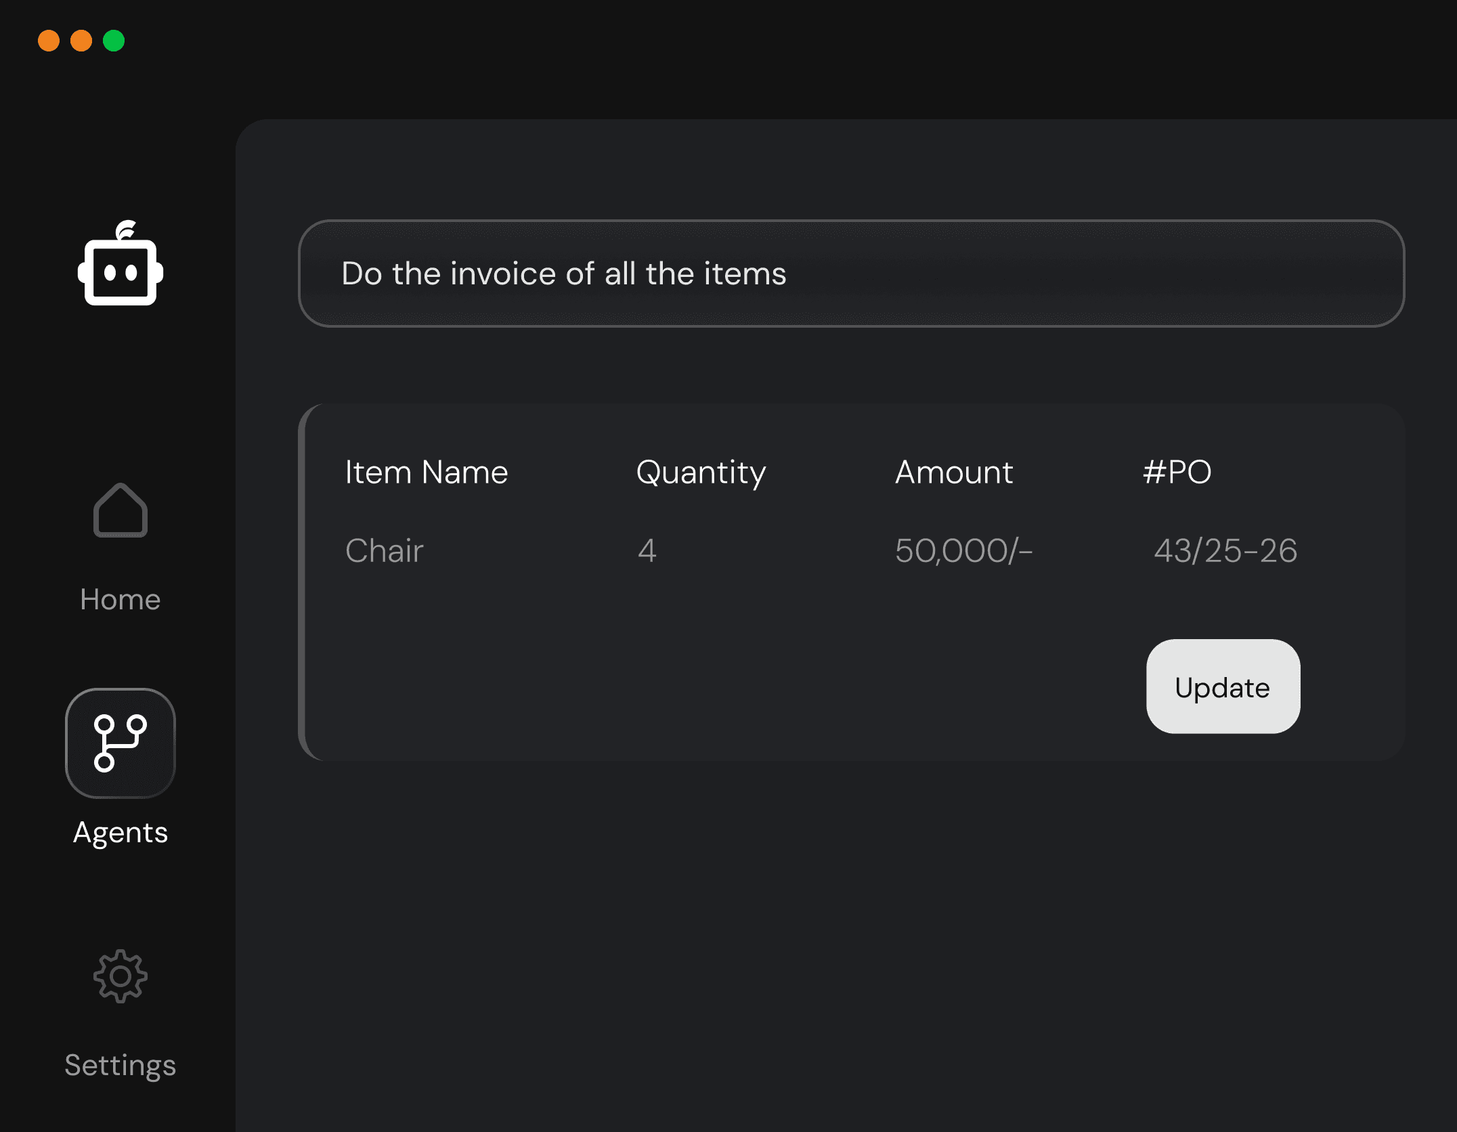Select the 50,000/- amount cell
The image size is (1457, 1132).
coord(963,550)
